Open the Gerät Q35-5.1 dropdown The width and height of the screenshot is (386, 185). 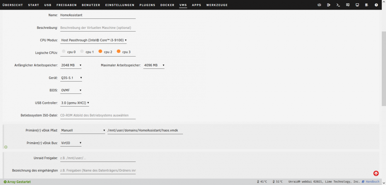tap(71, 78)
